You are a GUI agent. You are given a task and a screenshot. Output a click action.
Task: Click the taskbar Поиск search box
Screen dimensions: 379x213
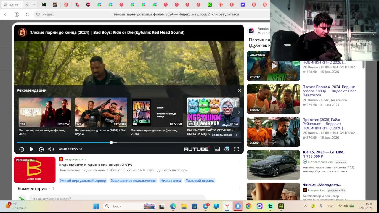tap(130, 206)
